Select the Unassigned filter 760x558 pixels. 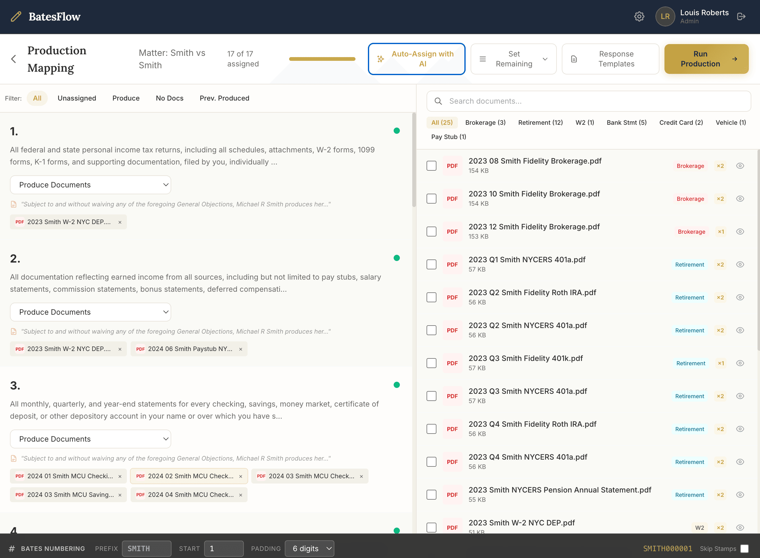coord(77,98)
